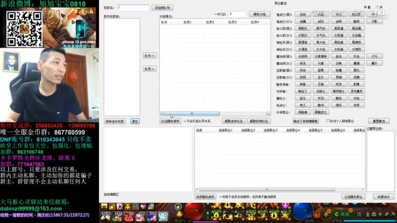Open the 商城 shop button
The width and height of the screenshot is (397, 223).
pos(342,214)
